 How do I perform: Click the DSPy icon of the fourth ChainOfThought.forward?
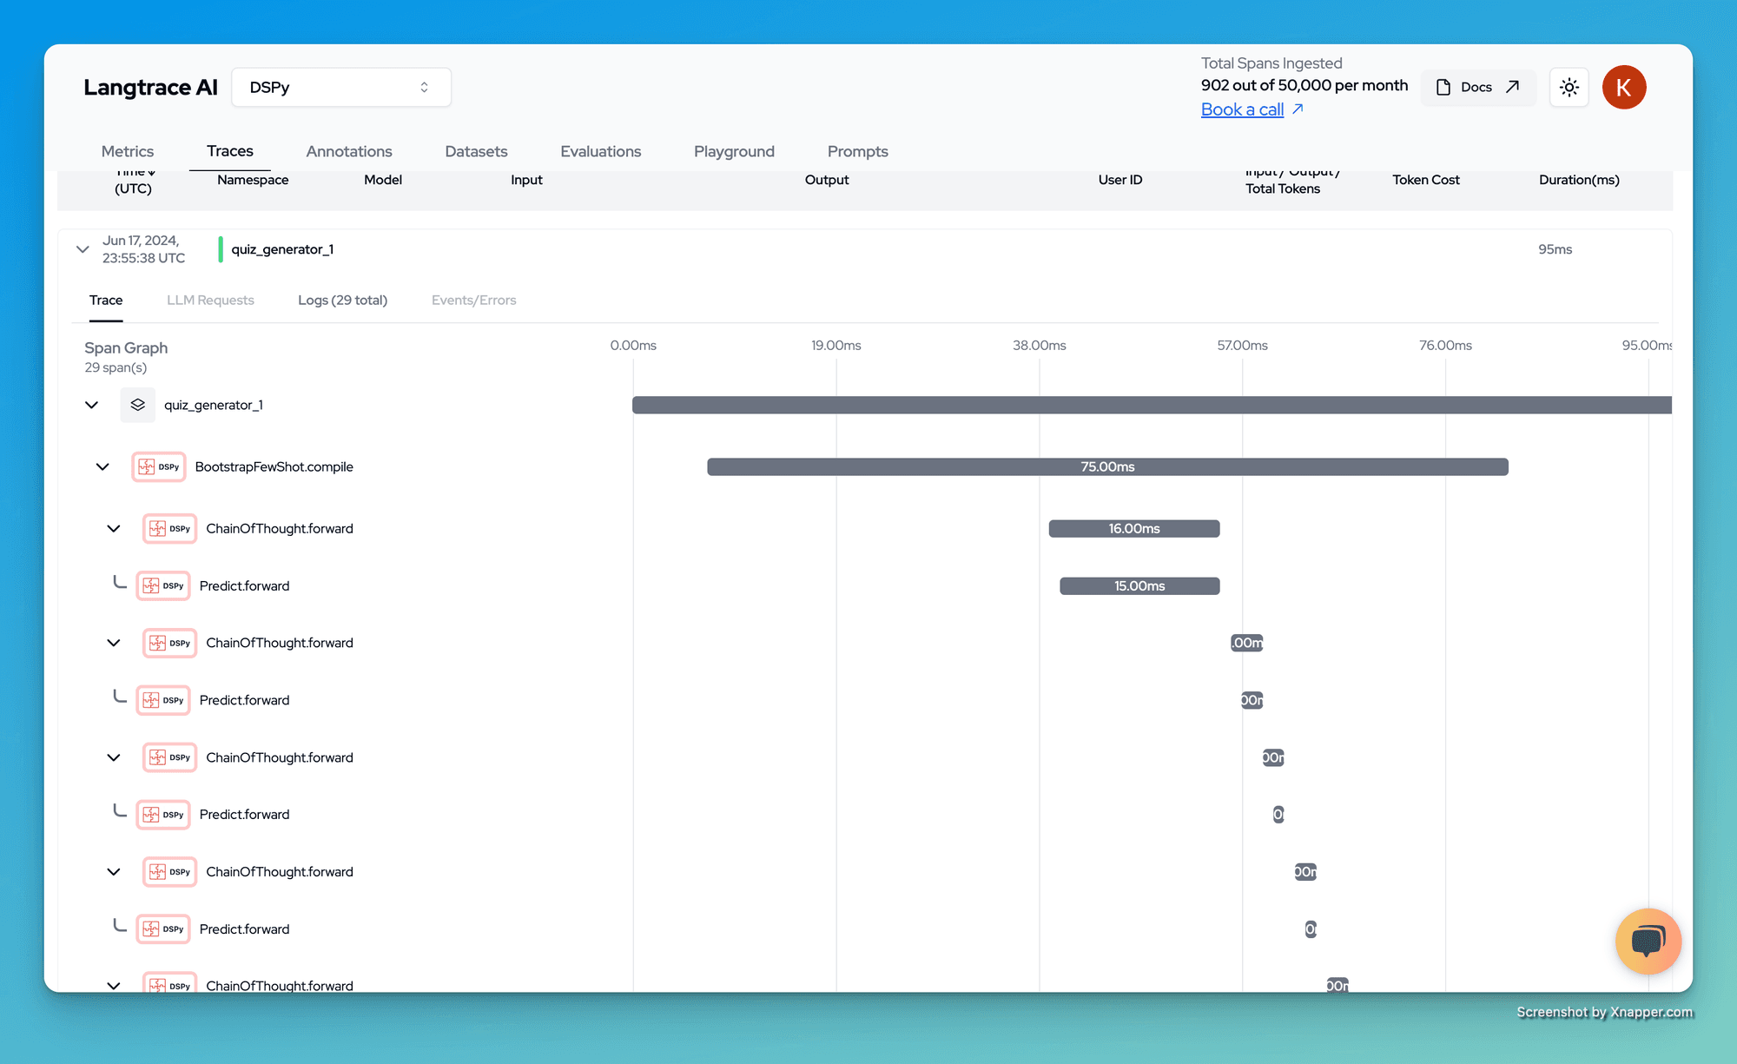pos(169,872)
